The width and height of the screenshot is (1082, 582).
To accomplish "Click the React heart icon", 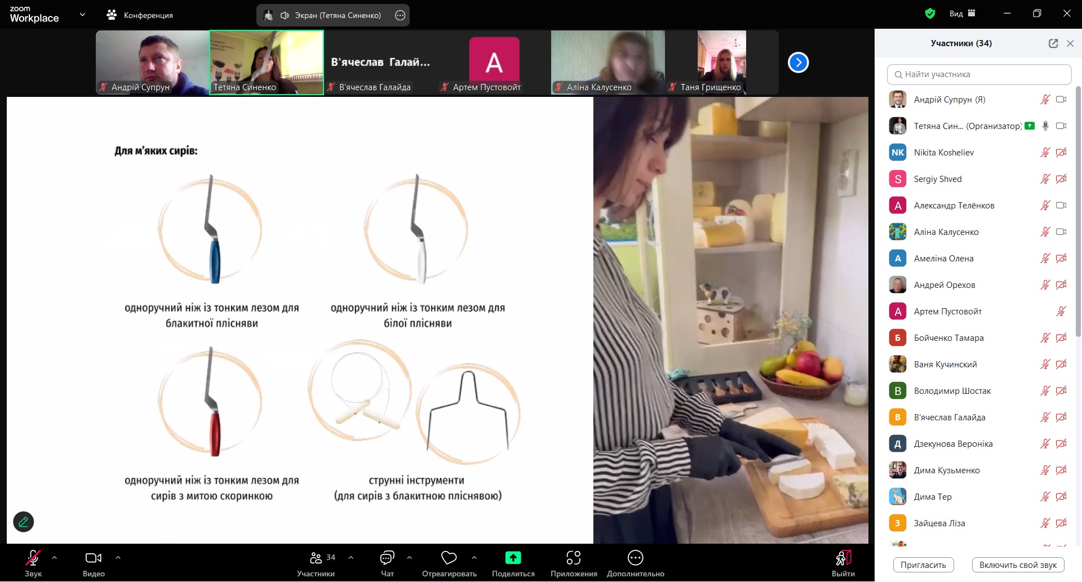I will coord(449,558).
